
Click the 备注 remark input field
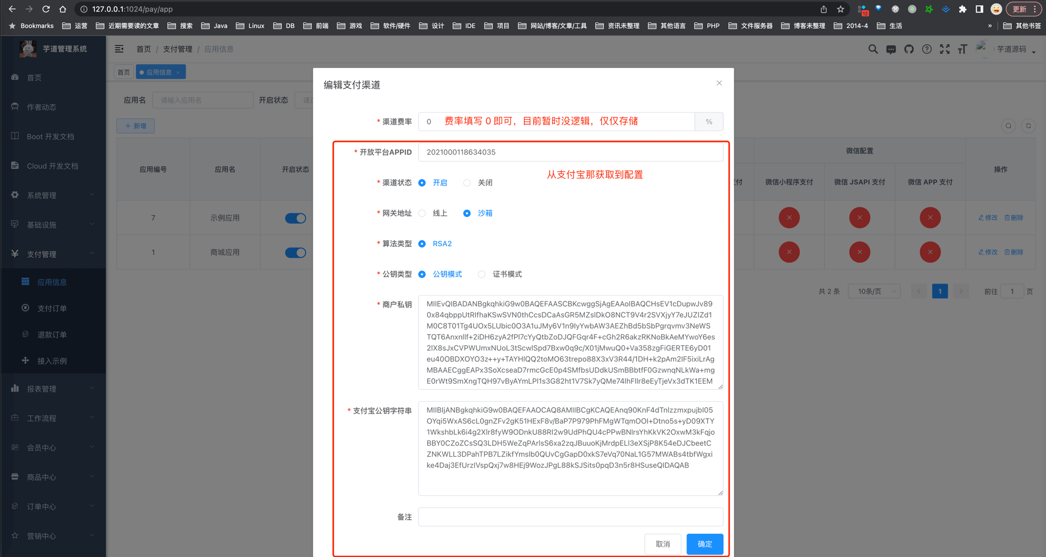click(x=570, y=517)
